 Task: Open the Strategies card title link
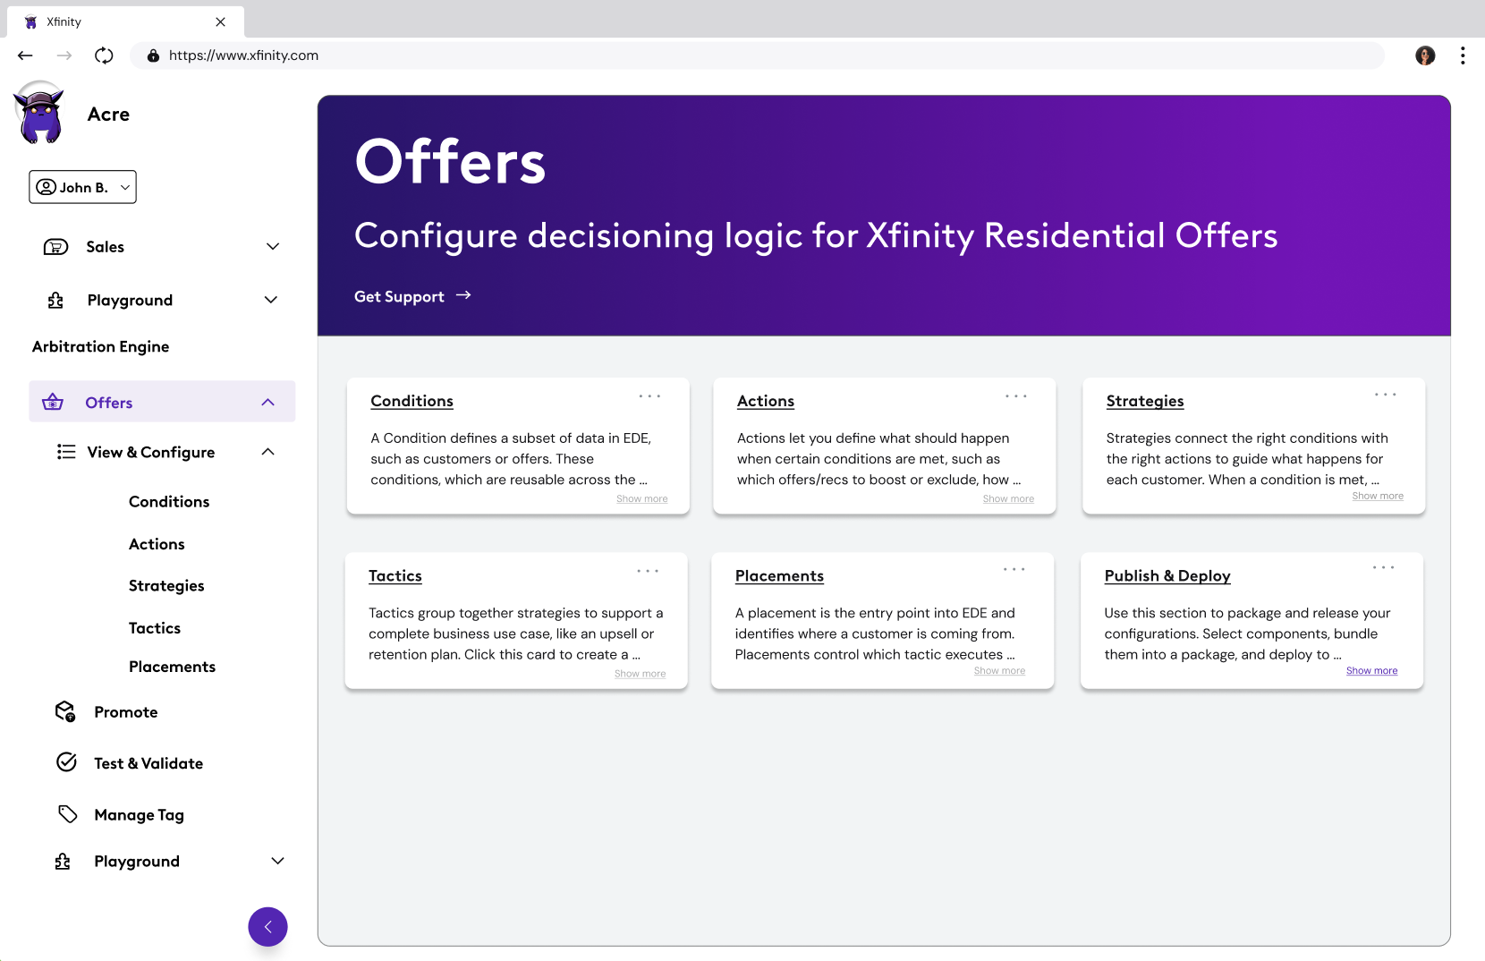pos(1145,401)
